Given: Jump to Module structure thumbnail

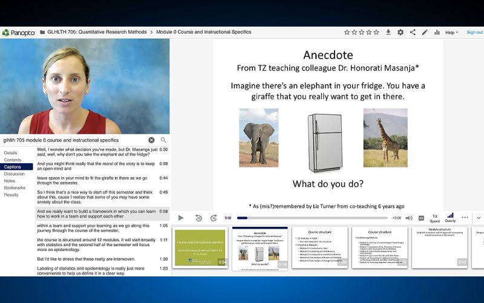Looking at the screenshot, I should 440,248.
